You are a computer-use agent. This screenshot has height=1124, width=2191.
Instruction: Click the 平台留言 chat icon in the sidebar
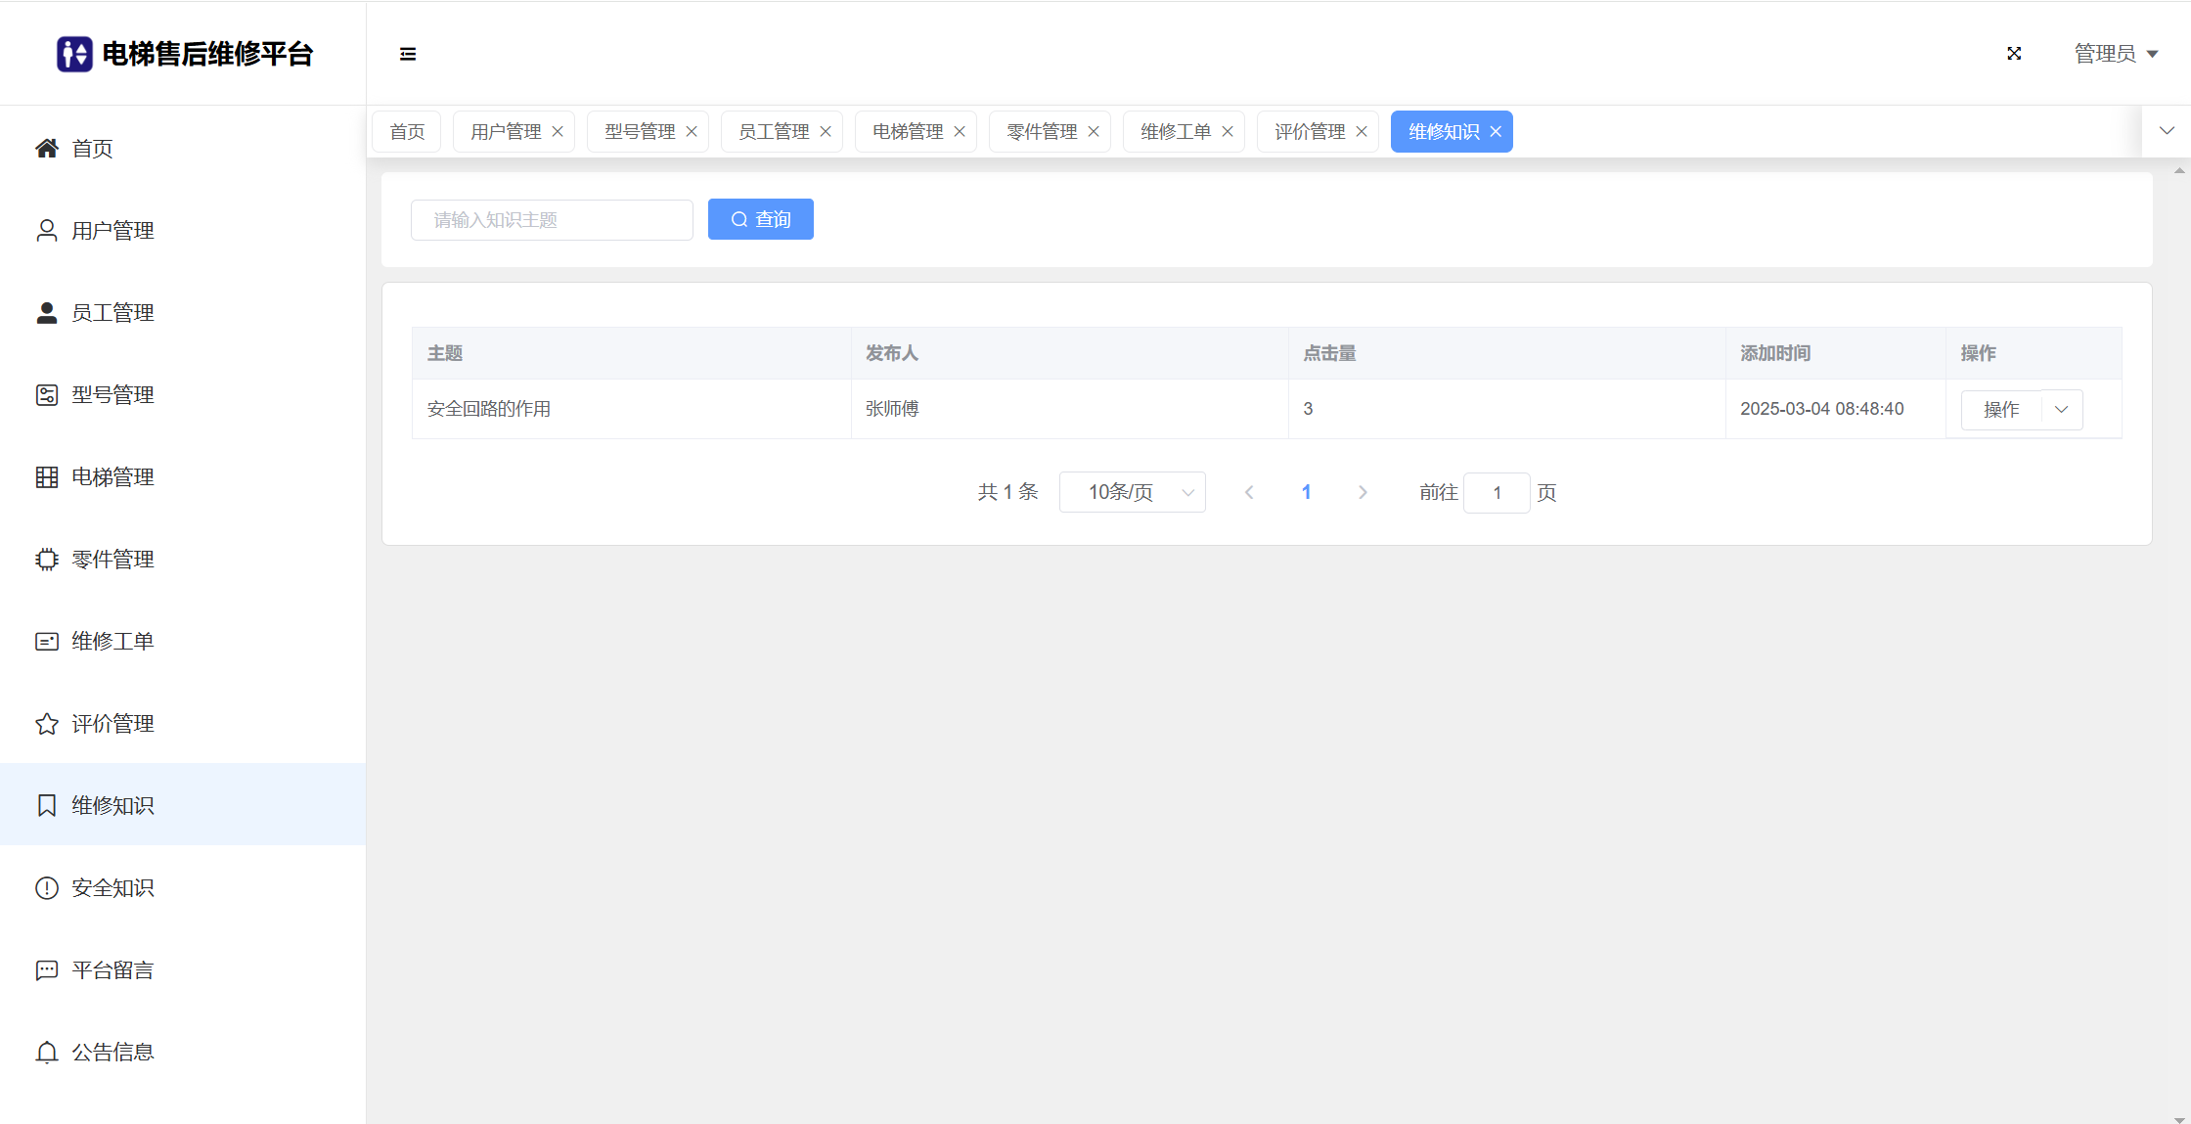point(47,969)
